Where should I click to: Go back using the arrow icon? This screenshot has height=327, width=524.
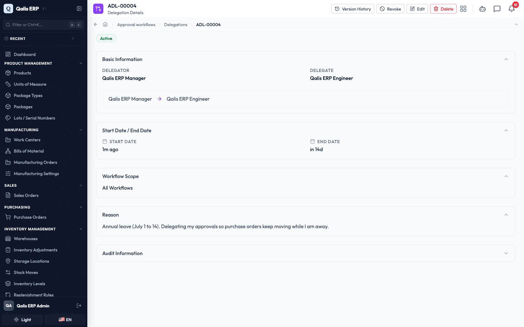96,24
